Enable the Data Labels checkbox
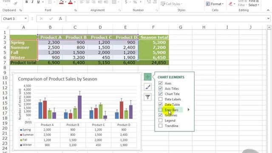Viewport: 272px width, 153px height. (161, 99)
